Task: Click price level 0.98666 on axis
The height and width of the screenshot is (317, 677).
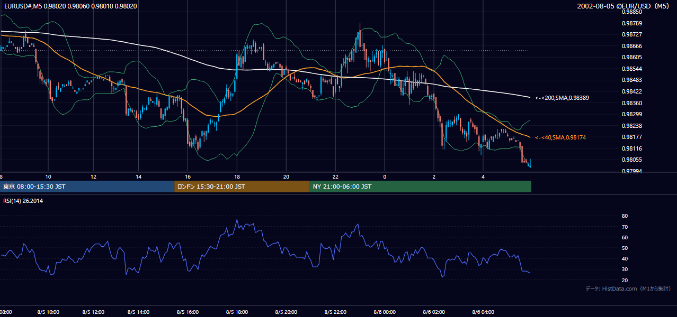Action: [631, 46]
